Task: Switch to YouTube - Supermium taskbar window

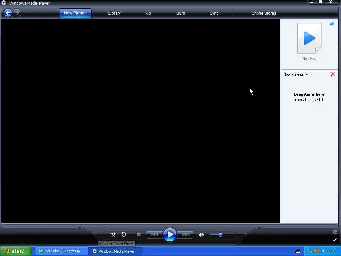Action: [x=61, y=251]
